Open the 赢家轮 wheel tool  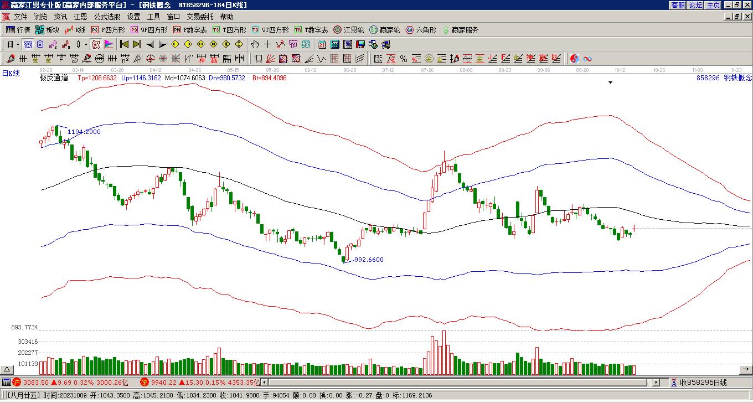(385, 30)
